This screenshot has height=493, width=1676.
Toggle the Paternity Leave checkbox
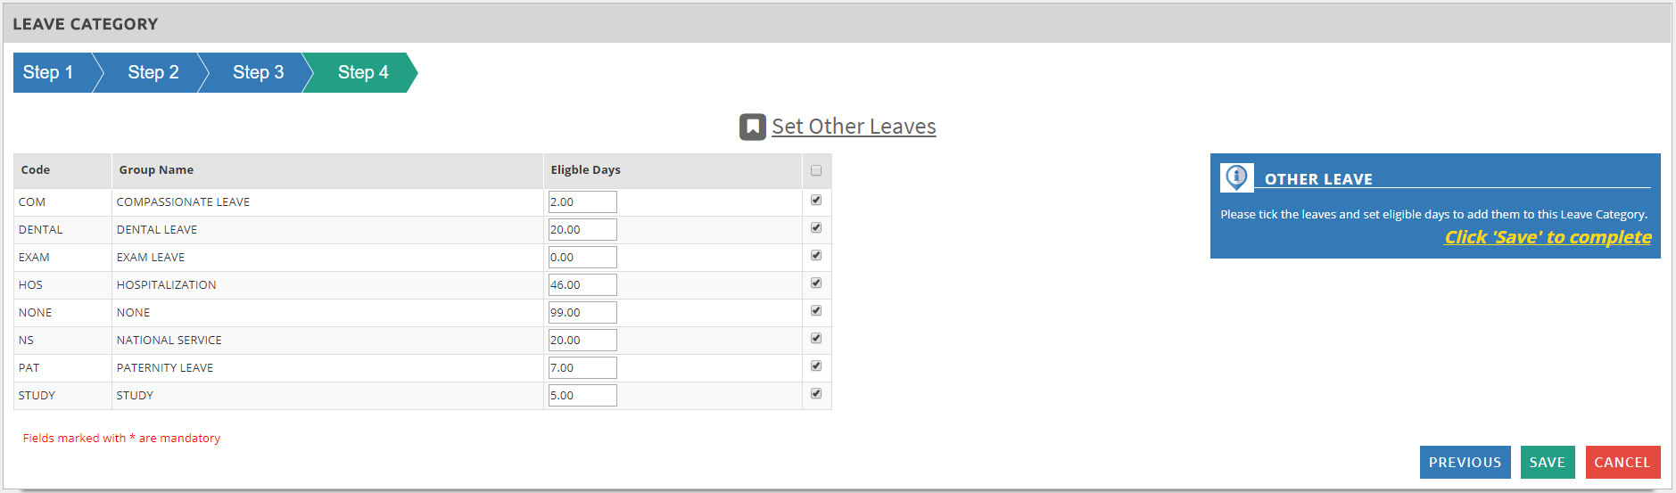[816, 366]
